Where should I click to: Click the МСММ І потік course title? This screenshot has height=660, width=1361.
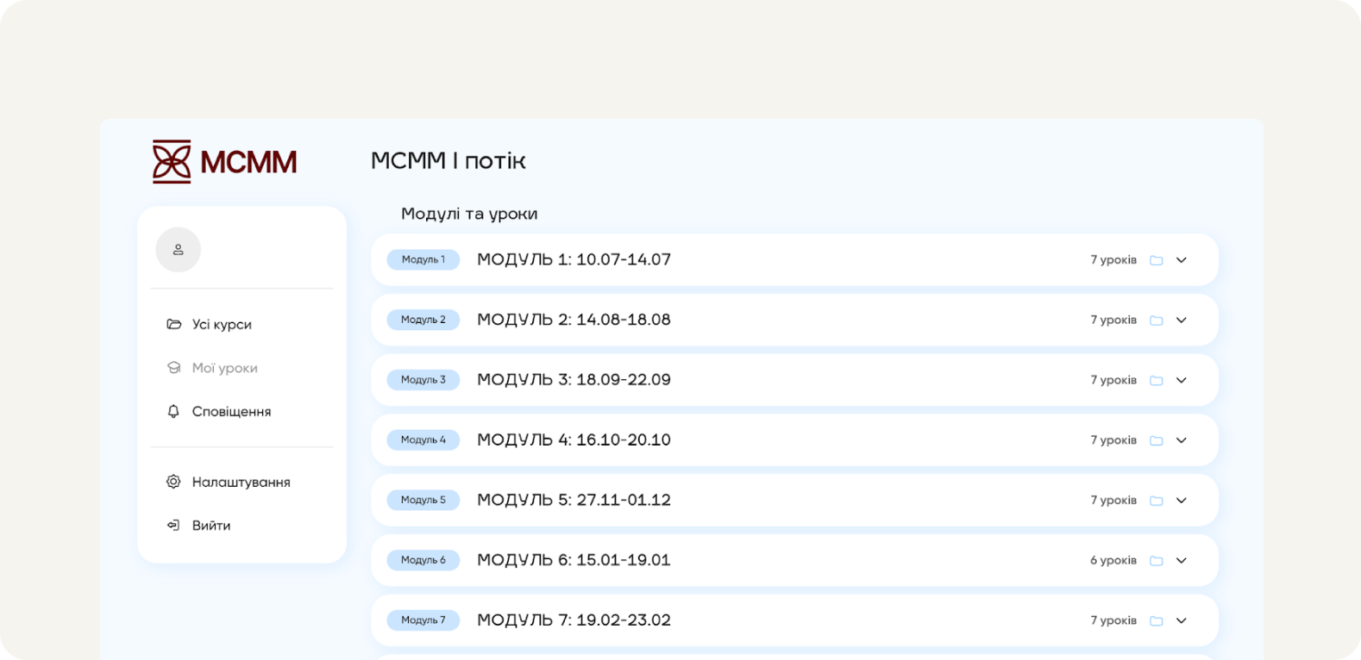448,160
